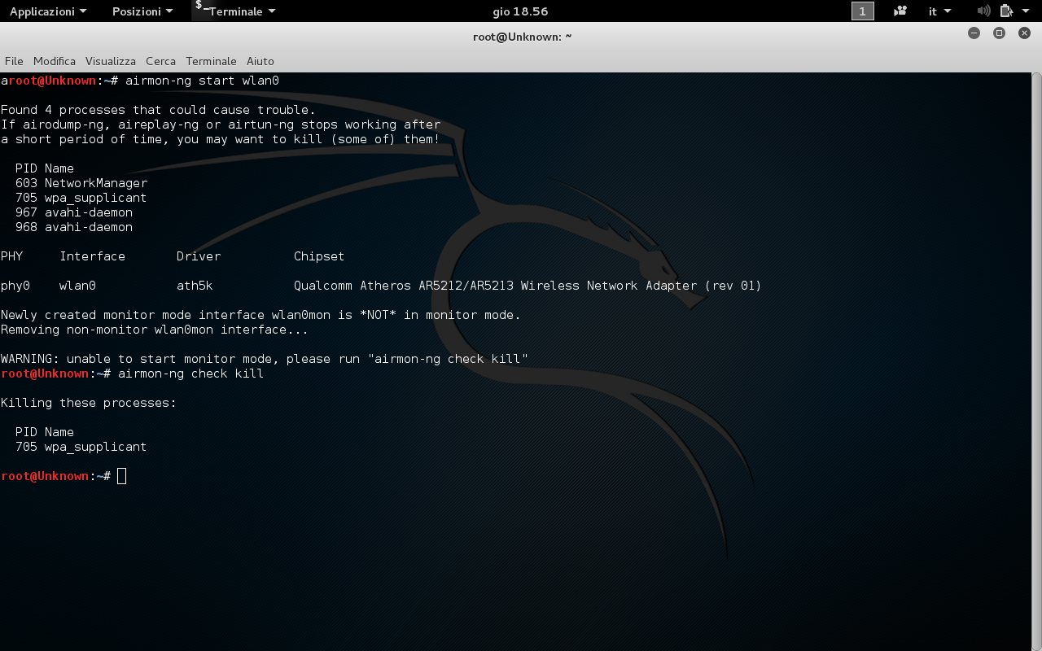Close the root@Unknown terminal window
This screenshot has height=651, width=1042.
click(x=1024, y=33)
